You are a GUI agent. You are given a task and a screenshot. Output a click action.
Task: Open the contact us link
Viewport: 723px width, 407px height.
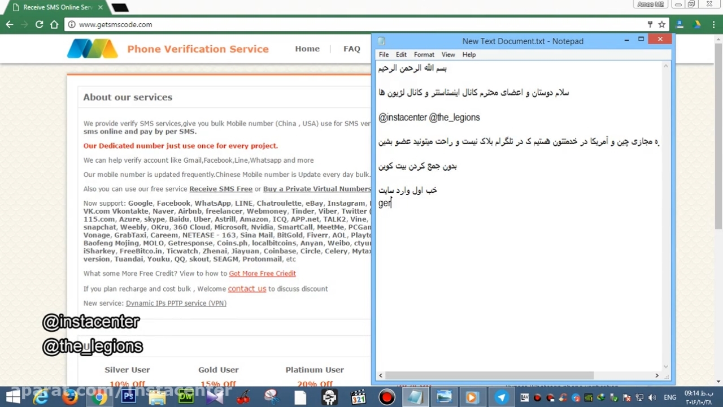[x=247, y=289]
